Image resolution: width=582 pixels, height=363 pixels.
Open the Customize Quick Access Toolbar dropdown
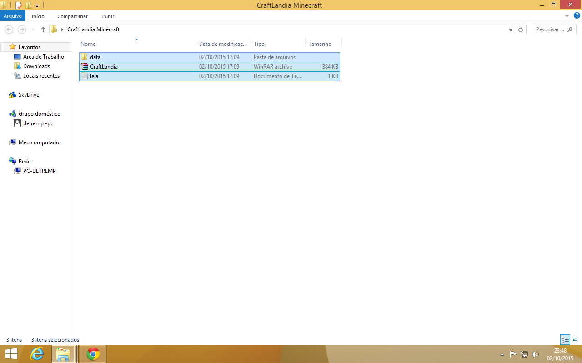coord(37,6)
